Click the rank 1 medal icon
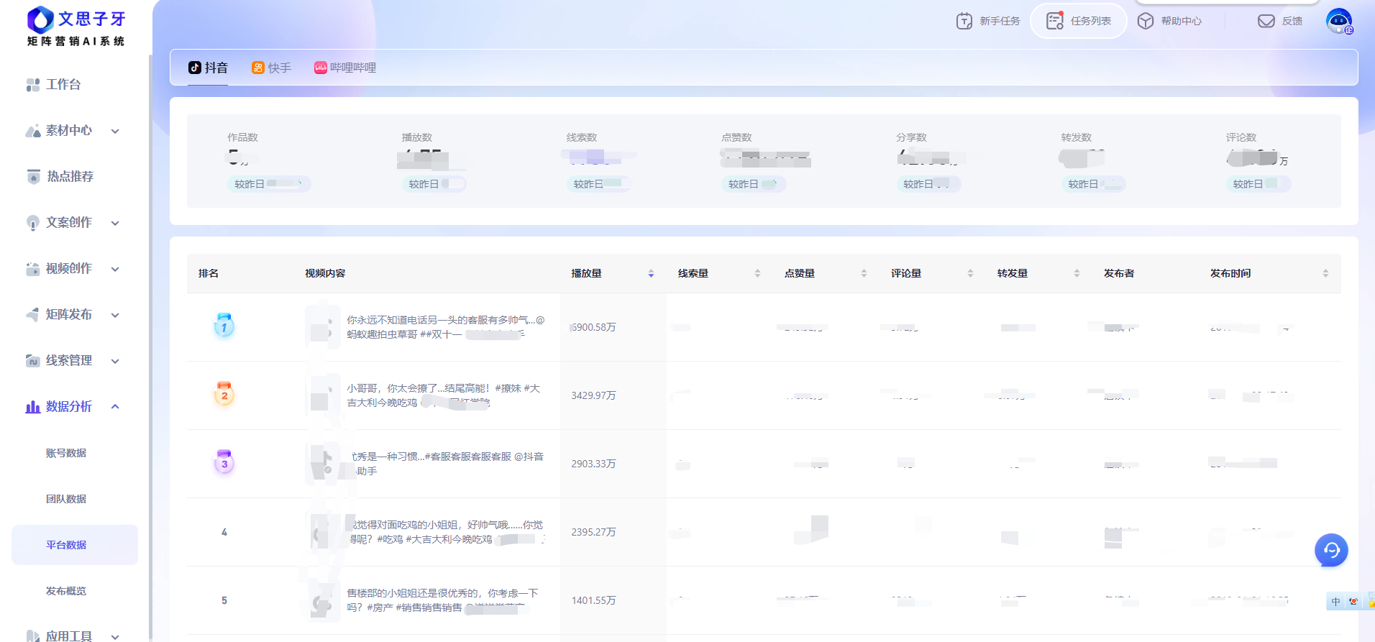 point(224,326)
